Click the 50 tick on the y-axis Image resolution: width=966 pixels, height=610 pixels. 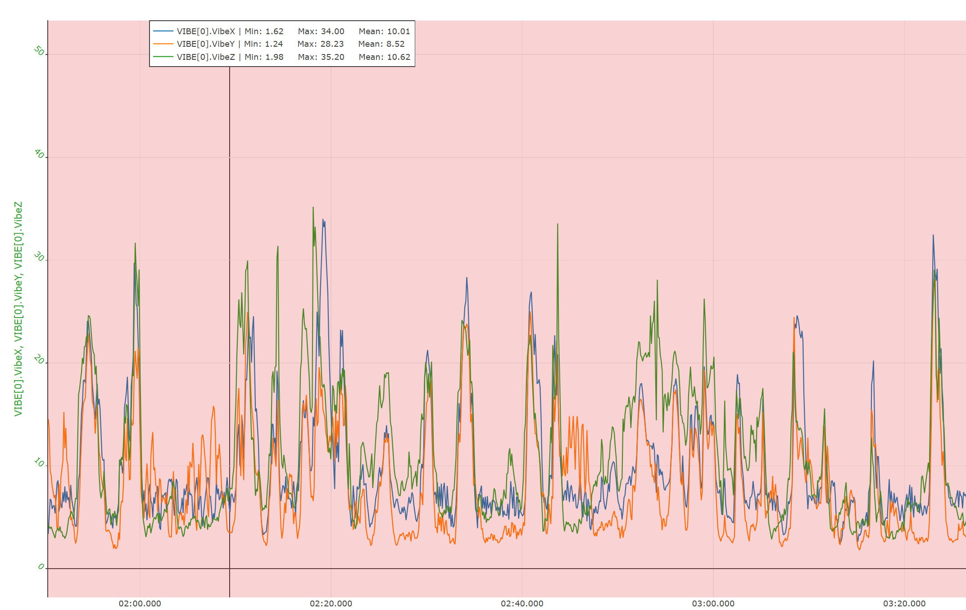39,51
